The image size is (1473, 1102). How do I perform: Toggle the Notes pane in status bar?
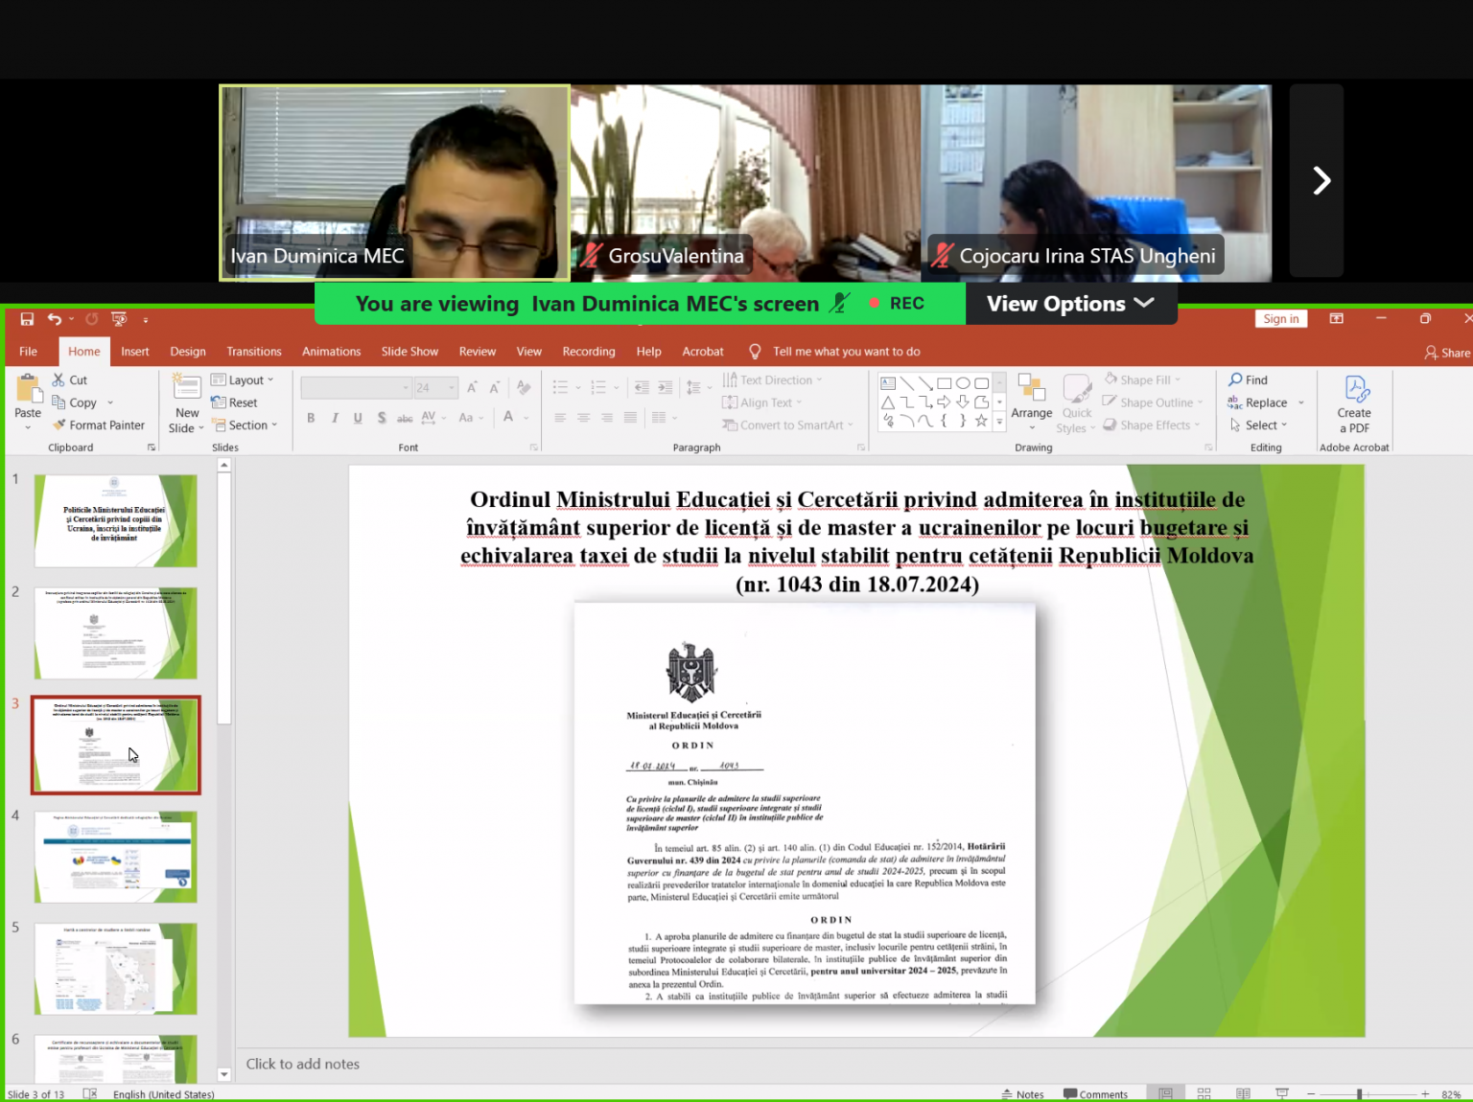[1022, 1094]
